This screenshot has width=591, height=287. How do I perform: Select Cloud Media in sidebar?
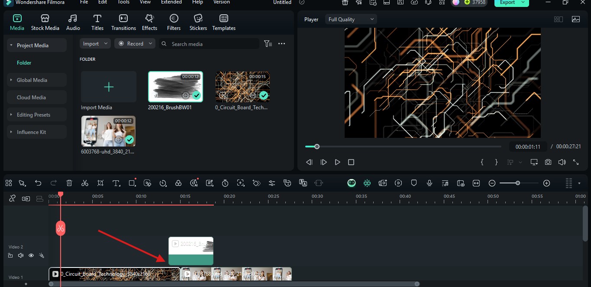pyautogui.click(x=37, y=98)
